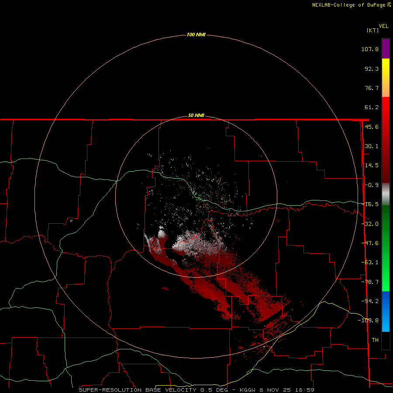Click the [KT] units label

(x=373, y=30)
